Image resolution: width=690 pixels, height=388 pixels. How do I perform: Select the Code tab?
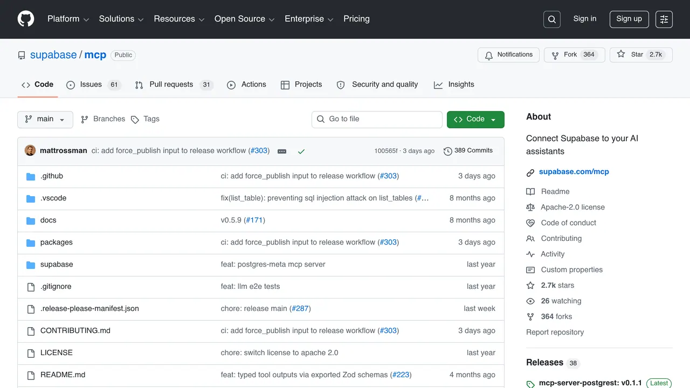38,85
